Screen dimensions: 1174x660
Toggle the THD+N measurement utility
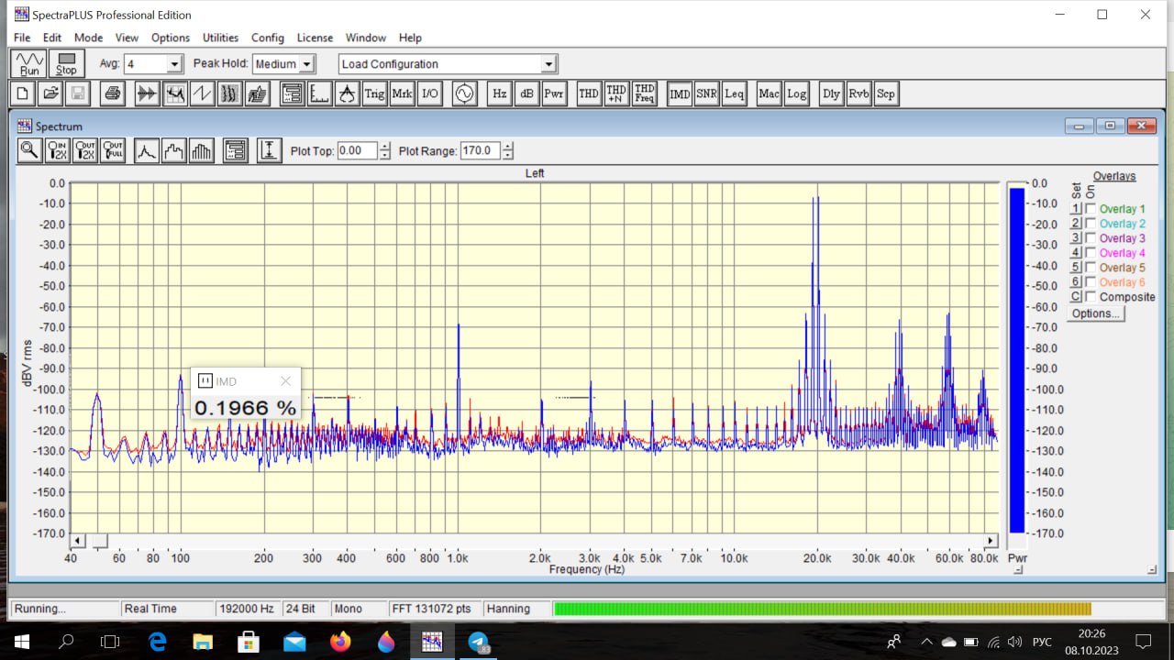[x=616, y=93]
